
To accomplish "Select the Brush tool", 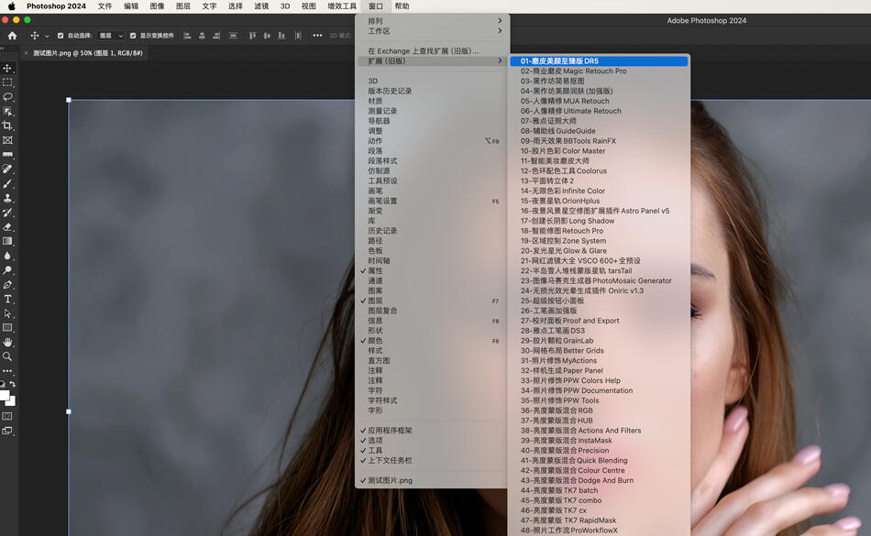I will (x=7, y=183).
